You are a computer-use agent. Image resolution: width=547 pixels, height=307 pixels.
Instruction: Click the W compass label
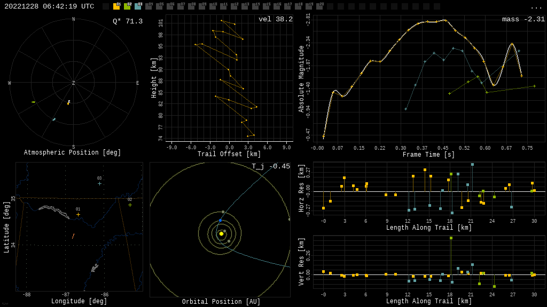pos(10,83)
